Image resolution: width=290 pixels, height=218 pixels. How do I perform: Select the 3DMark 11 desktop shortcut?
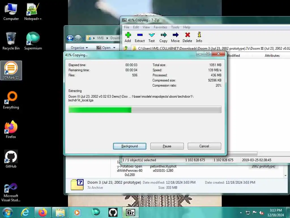(x=11, y=70)
